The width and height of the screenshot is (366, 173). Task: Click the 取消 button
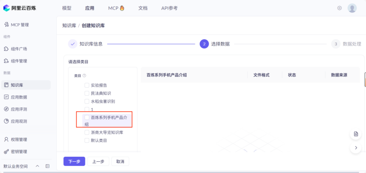[120, 161]
